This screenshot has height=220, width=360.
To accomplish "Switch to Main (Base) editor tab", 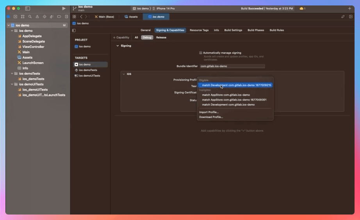I will 105,16.
